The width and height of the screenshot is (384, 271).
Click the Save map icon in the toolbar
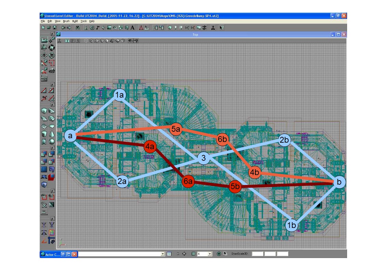(55, 28)
